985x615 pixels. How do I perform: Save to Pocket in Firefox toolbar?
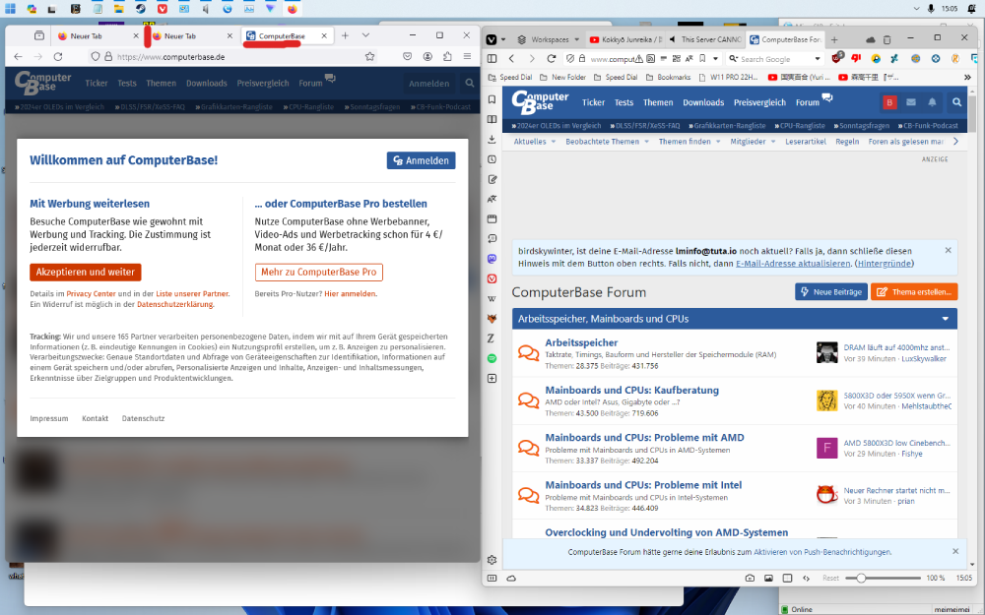[408, 56]
